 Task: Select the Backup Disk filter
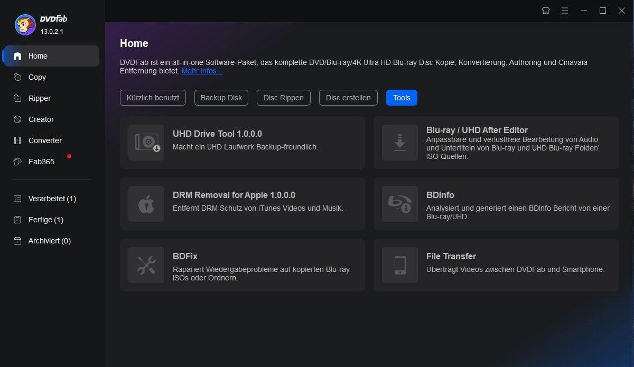coord(221,98)
